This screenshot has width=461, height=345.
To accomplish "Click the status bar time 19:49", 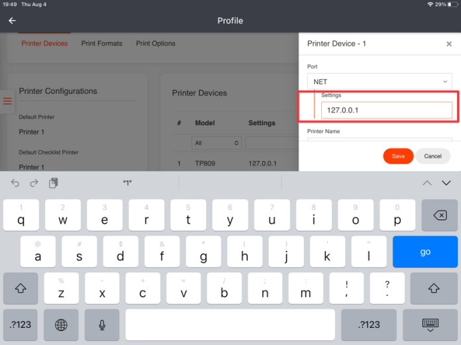I will pos(10,5).
